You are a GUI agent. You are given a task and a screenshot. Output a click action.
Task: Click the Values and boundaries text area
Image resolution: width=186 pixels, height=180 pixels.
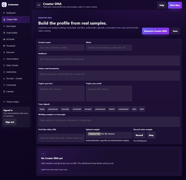109,76
